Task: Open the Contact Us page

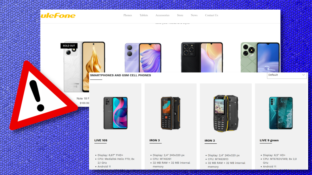Action: click(212, 15)
